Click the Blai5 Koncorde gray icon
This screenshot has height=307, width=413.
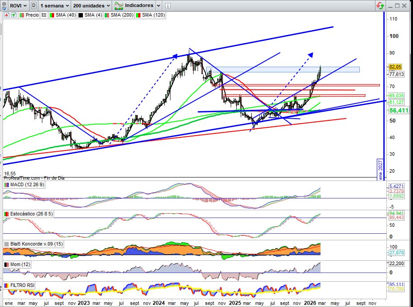tap(7, 244)
